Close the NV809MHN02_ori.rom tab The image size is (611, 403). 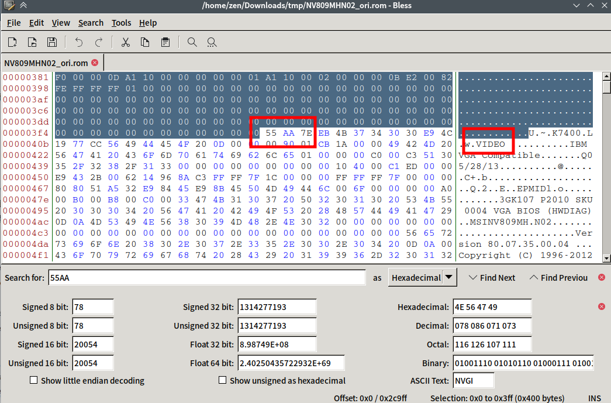click(x=95, y=63)
